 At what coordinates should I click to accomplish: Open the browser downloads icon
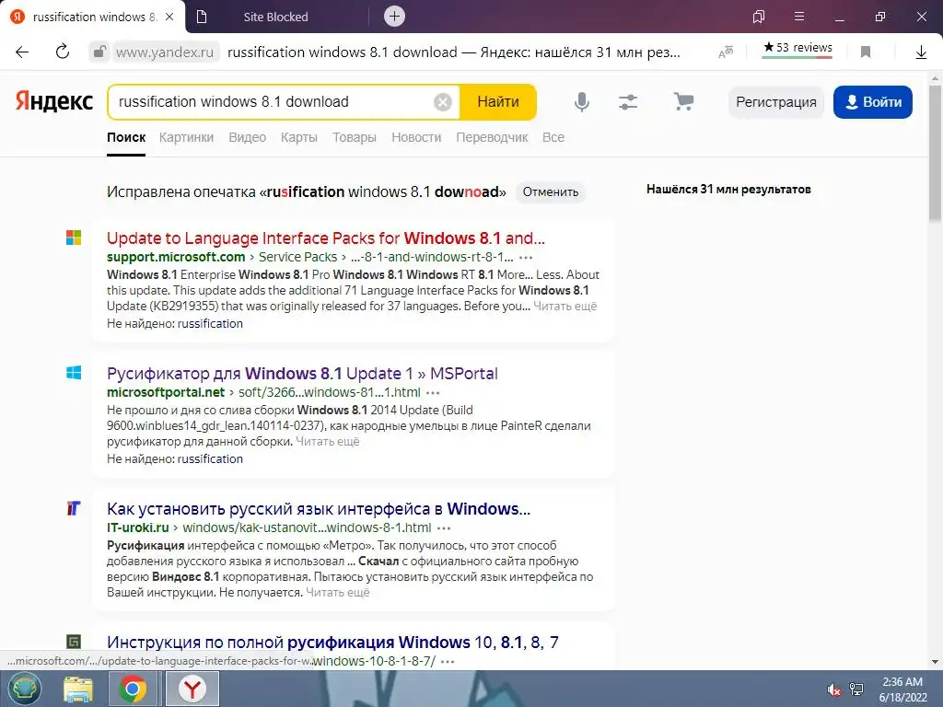(921, 52)
